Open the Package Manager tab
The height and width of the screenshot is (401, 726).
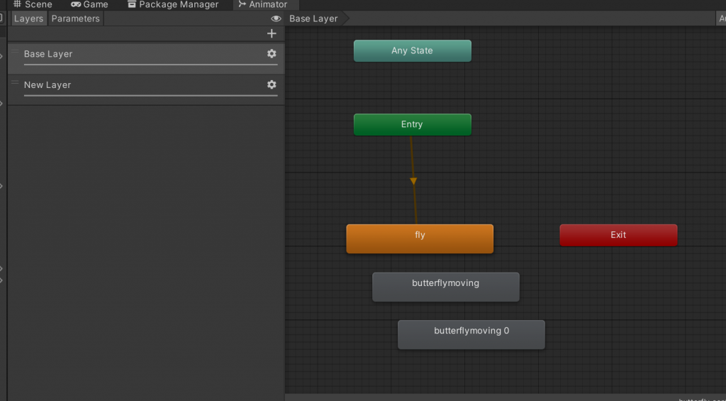[172, 4]
